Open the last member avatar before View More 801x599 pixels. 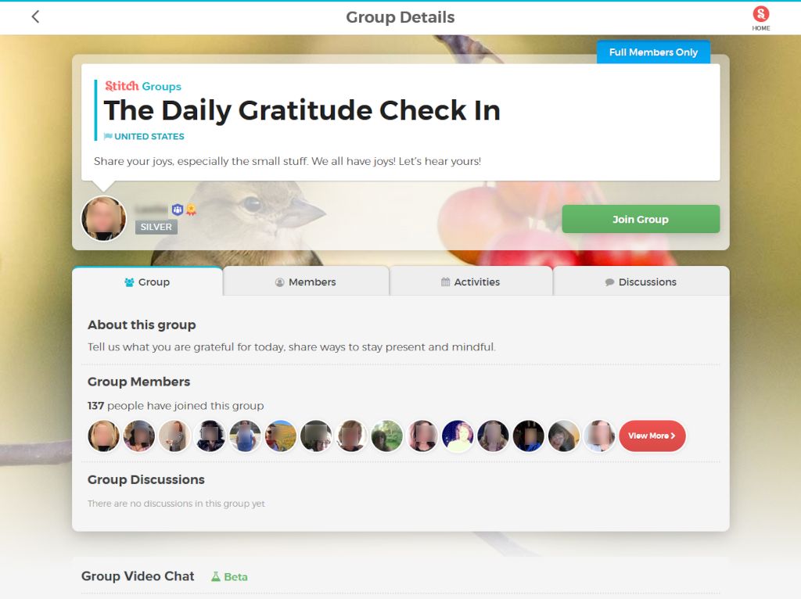coord(600,436)
